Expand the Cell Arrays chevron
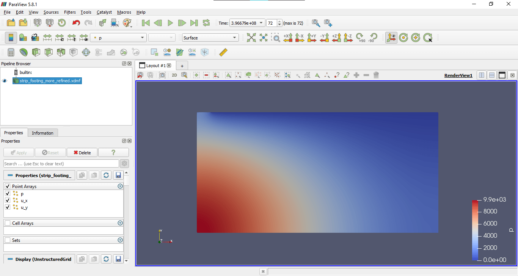The height and width of the screenshot is (276, 518). [120, 223]
